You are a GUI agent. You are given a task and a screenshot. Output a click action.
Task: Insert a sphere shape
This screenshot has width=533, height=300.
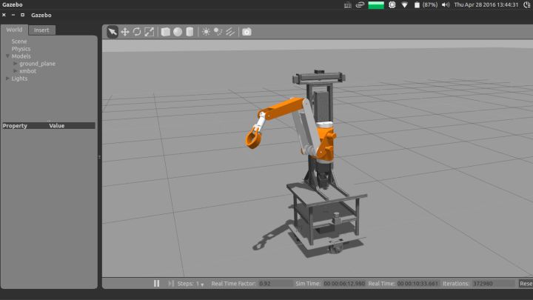point(178,32)
